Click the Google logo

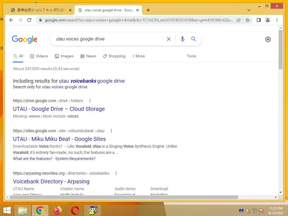[x=25, y=39]
